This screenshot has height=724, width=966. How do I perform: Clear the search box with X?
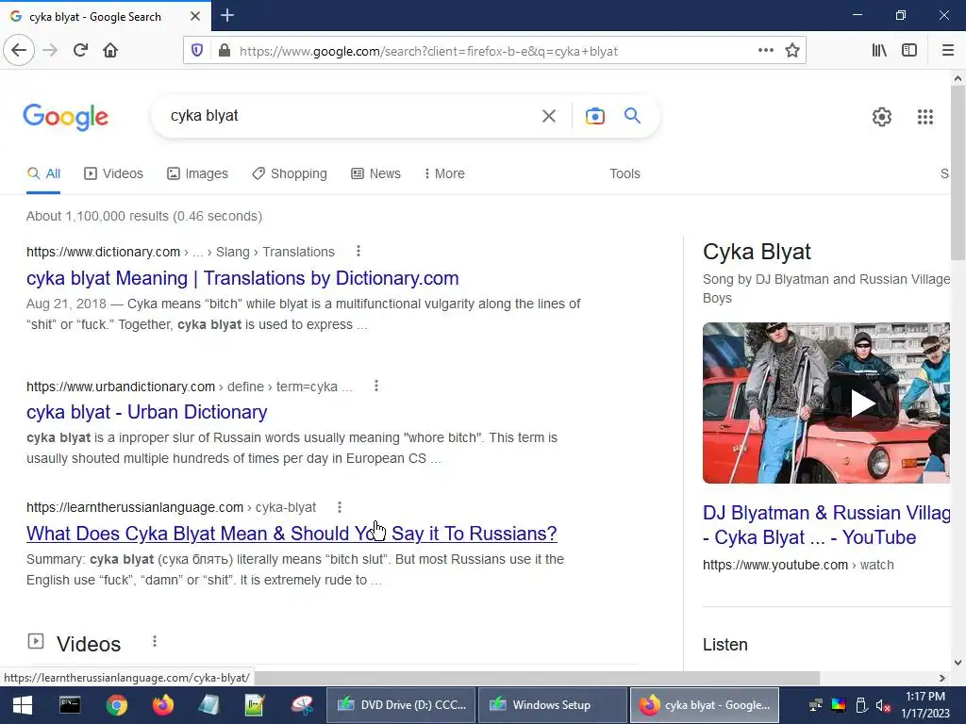[x=548, y=116]
